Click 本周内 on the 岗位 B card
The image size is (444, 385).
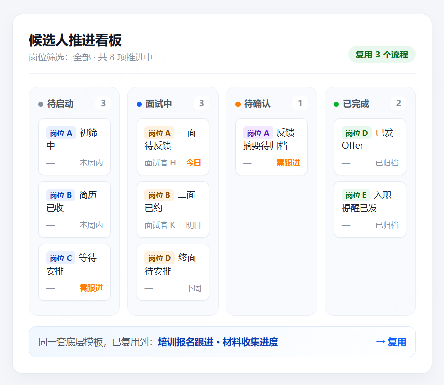91,225
